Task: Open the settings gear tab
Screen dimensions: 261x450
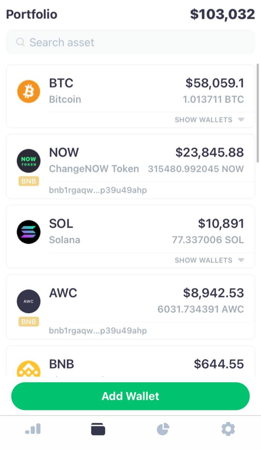Action: pos(228,429)
